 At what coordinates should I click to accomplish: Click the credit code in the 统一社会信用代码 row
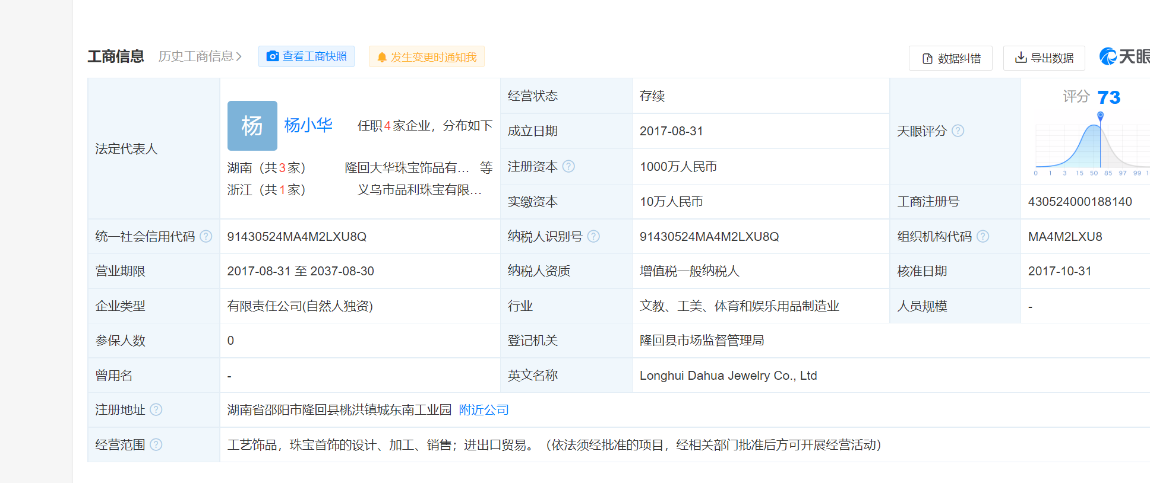(297, 237)
